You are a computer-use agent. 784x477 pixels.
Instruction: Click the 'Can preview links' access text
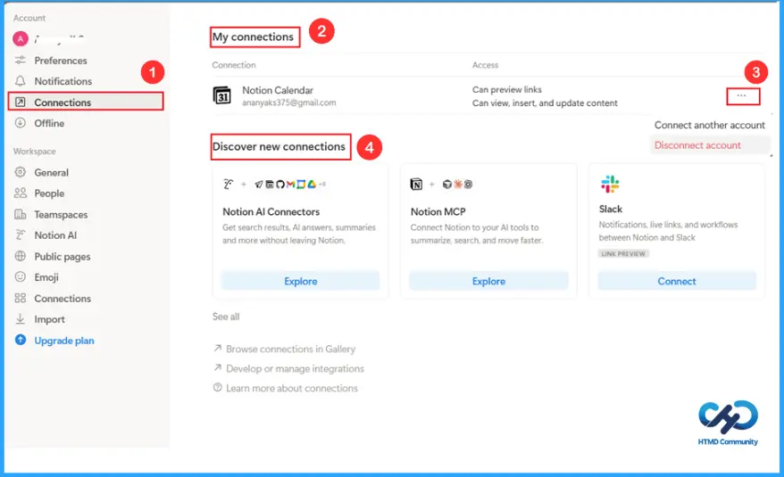507,89
